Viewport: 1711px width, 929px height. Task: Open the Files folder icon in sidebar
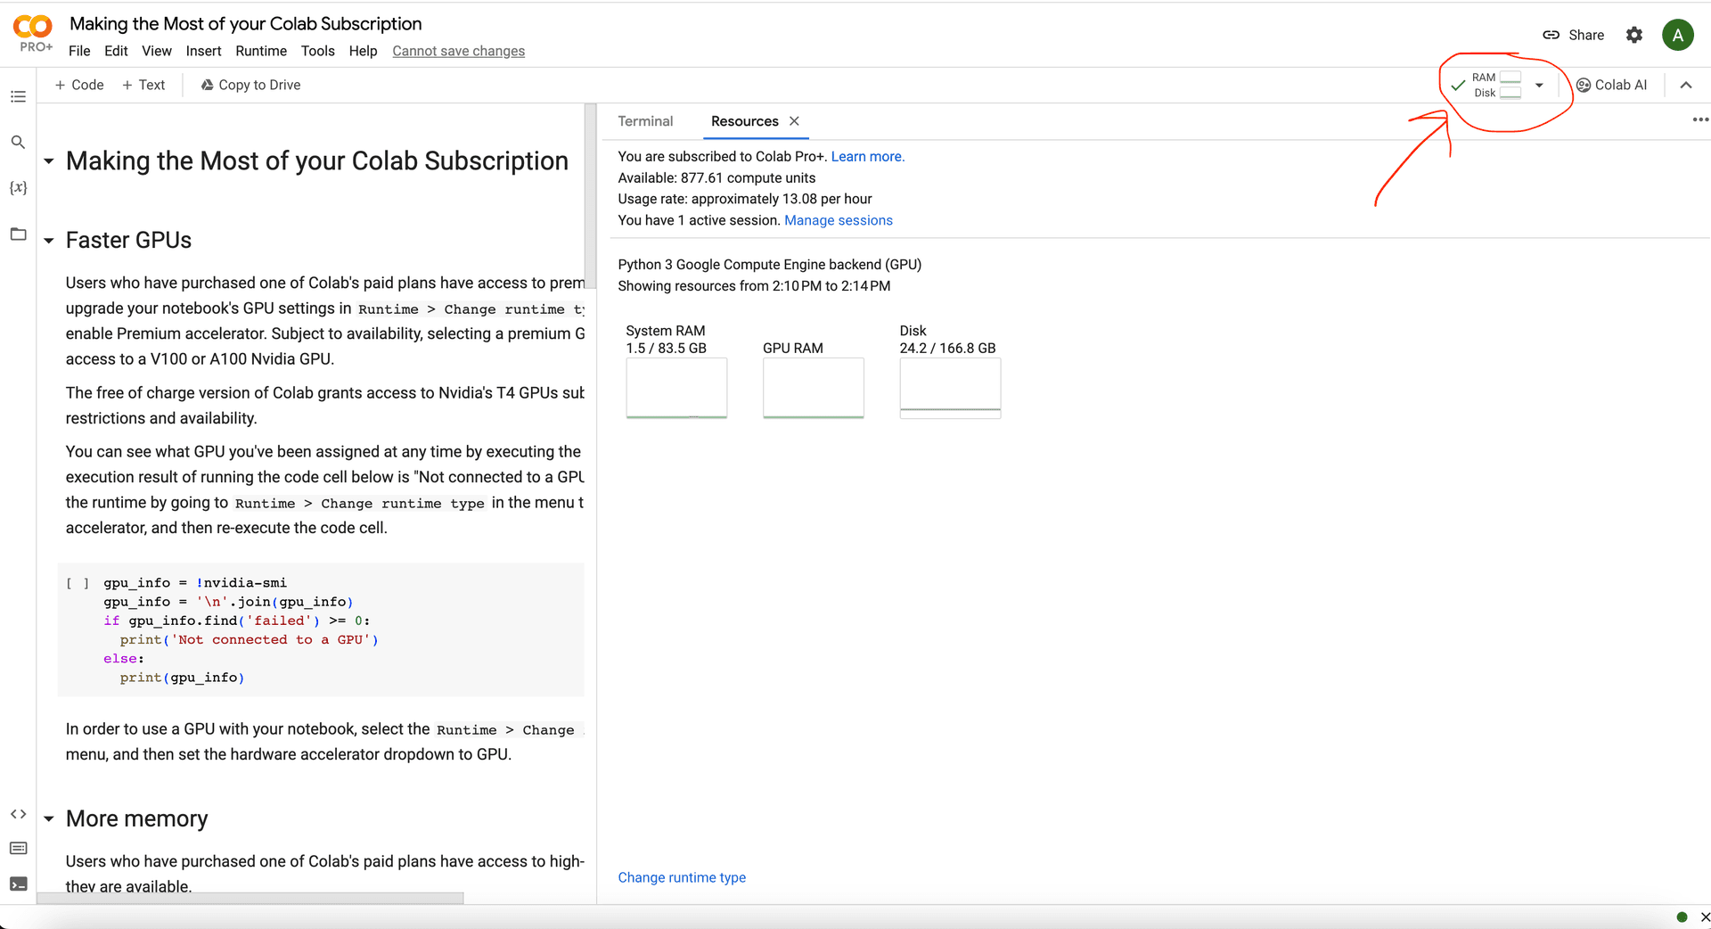18,234
